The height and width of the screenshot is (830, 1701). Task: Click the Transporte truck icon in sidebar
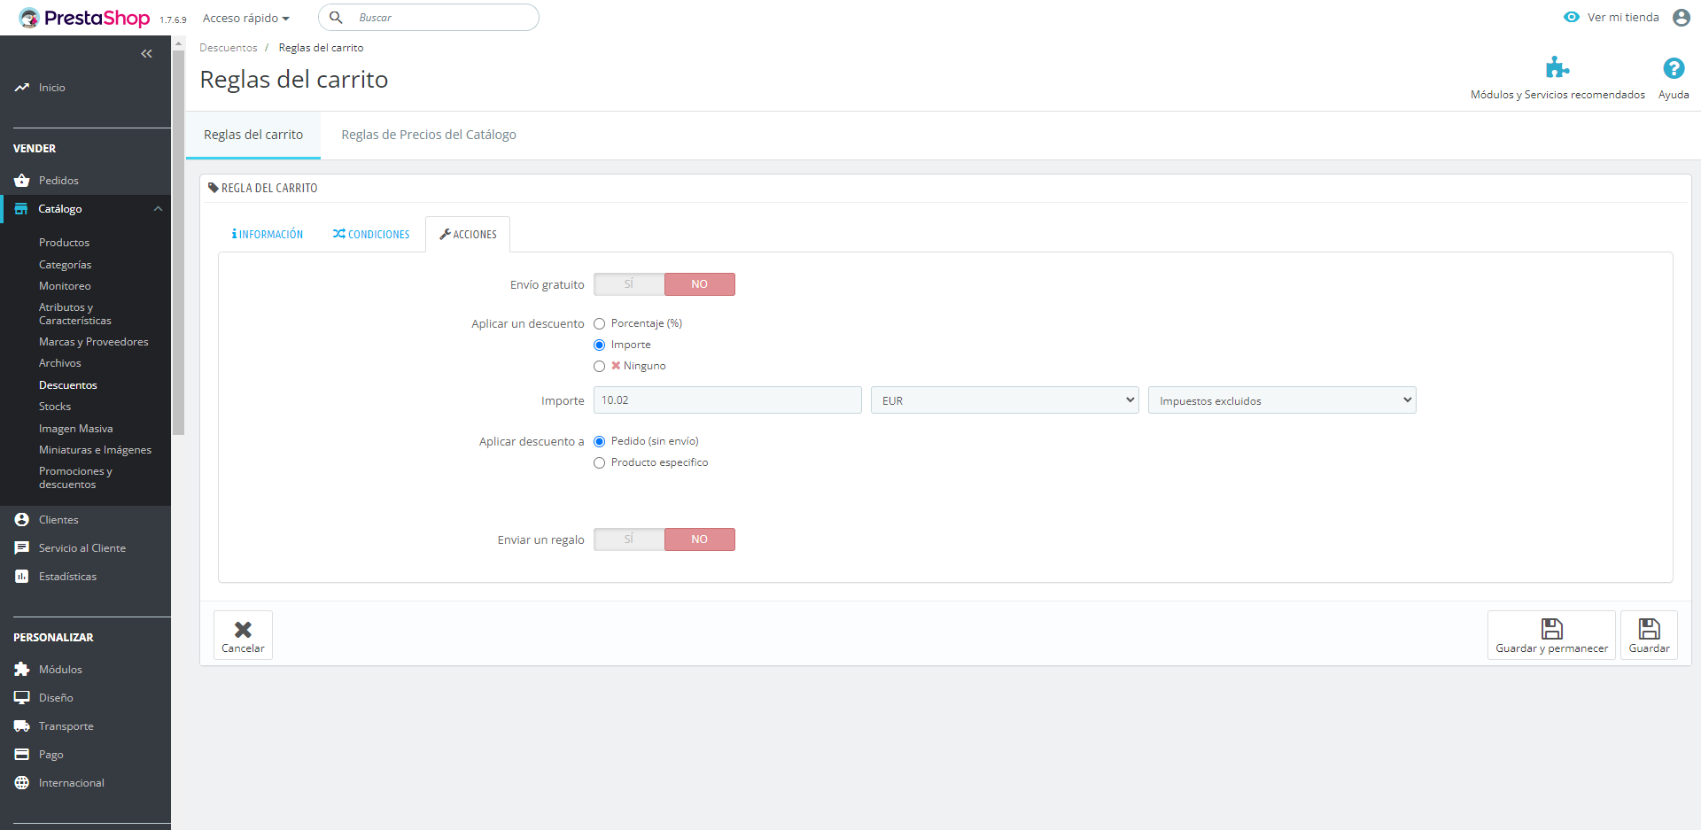[x=22, y=726]
